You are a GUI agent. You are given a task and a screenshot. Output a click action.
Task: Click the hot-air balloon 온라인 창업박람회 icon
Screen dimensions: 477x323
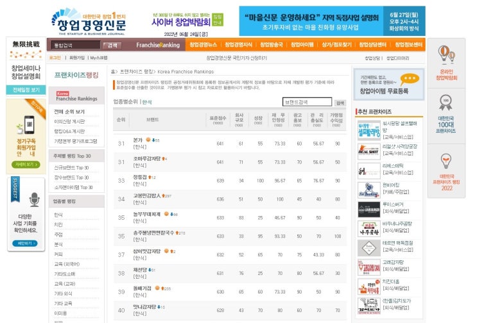click(446, 54)
